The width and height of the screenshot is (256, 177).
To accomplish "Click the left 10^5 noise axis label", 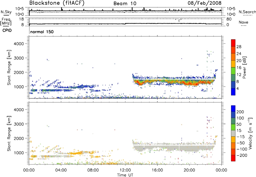I will [x=20, y=9].
